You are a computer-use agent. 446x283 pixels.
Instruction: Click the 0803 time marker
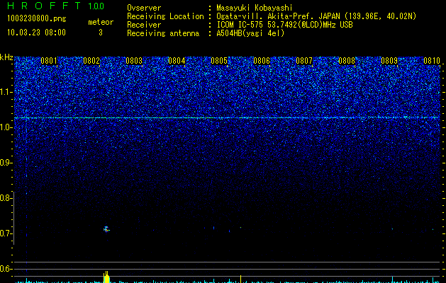tap(134, 61)
